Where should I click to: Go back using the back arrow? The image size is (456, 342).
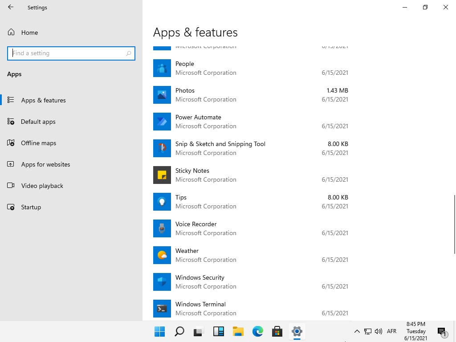[11, 7]
